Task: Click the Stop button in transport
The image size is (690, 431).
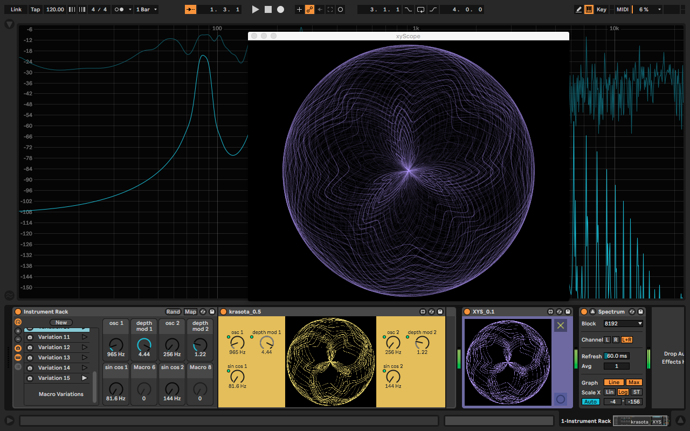Action: click(268, 10)
